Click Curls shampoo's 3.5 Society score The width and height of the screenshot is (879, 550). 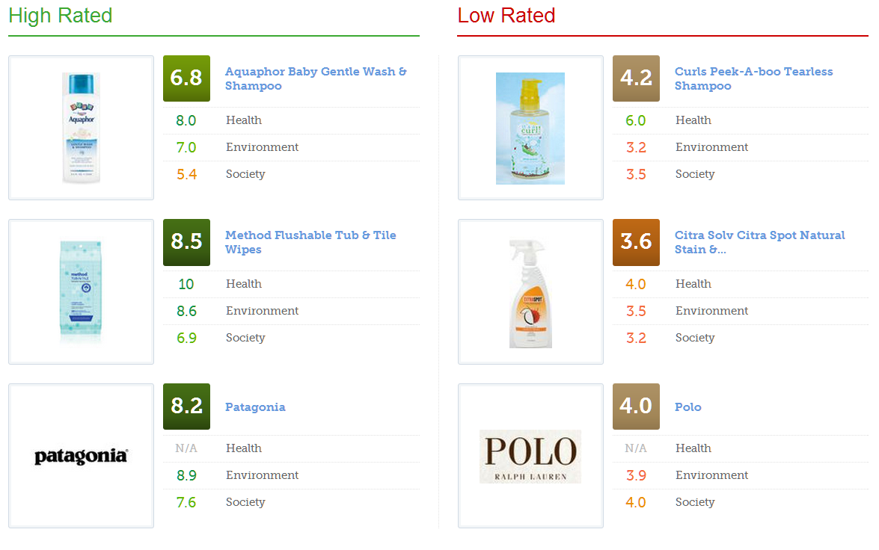[637, 174]
